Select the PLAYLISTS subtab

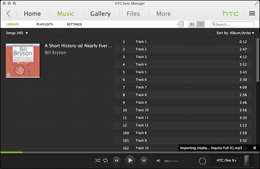(45, 24)
